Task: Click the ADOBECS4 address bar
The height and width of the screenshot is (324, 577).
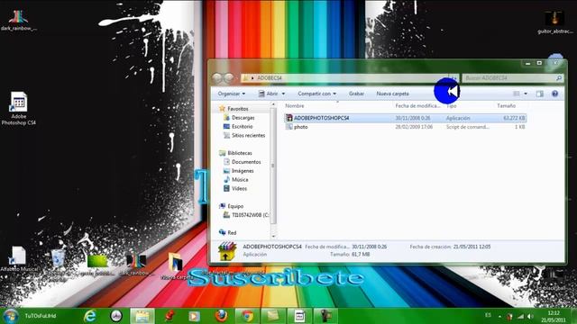Action: point(344,78)
